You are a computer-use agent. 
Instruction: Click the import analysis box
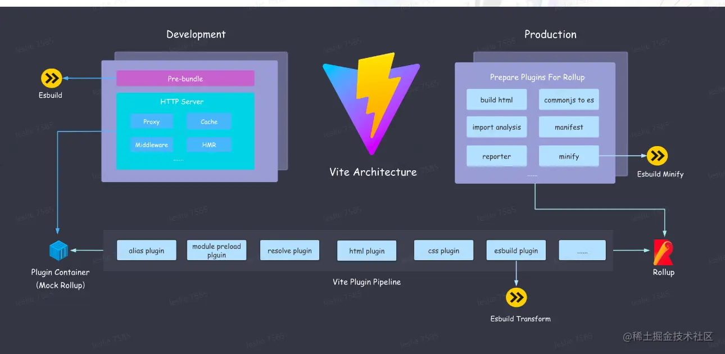coord(496,127)
